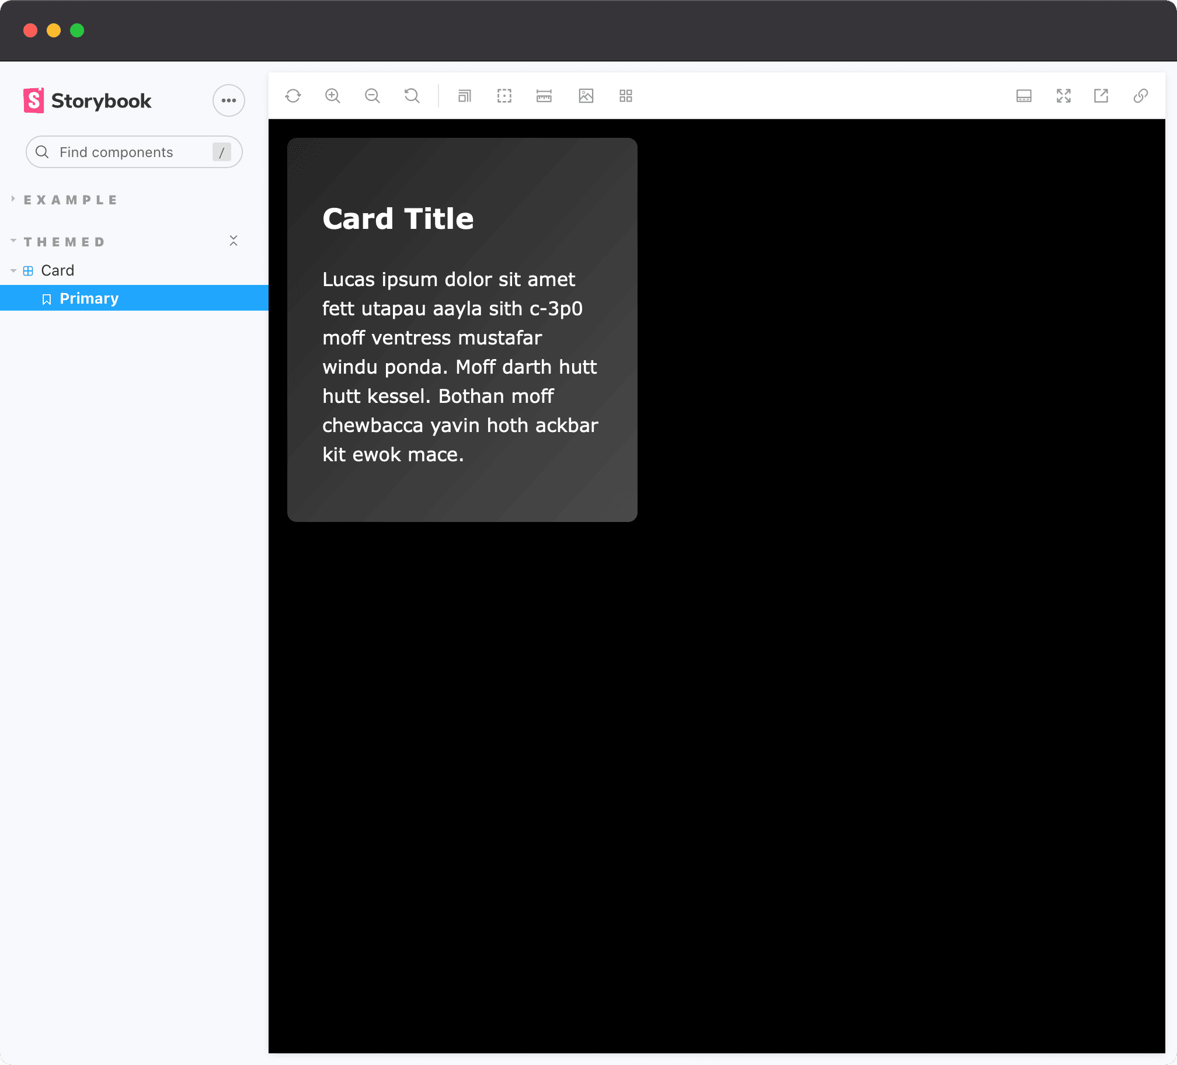Click the fullscreen view button

[x=1063, y=96]
